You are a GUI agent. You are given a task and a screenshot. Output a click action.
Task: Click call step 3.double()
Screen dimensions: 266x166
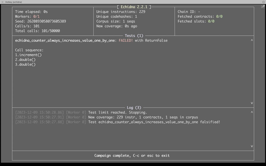click(x=25, y=65)
